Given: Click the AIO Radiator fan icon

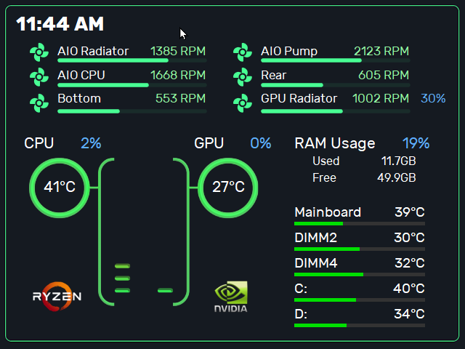Looking at the screenshot, I should 38,52.
